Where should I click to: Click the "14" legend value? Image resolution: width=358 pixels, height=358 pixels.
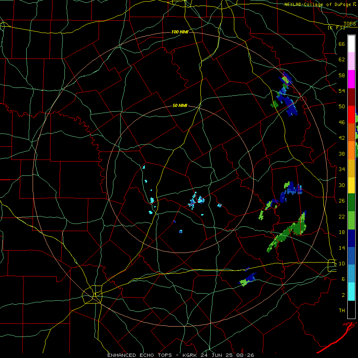click(342, 248)
